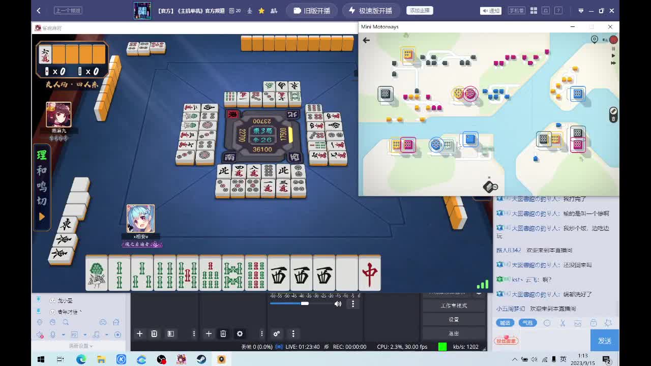
Task: Delete the selected OBS scene trash icon
Action: (154, 333)
